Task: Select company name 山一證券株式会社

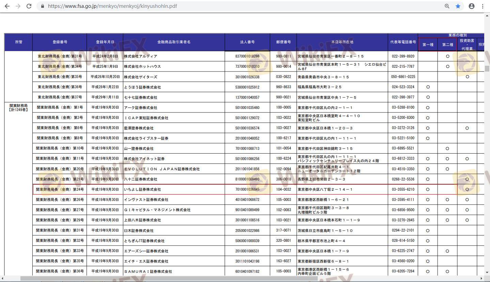Action: tap(139, 148)
